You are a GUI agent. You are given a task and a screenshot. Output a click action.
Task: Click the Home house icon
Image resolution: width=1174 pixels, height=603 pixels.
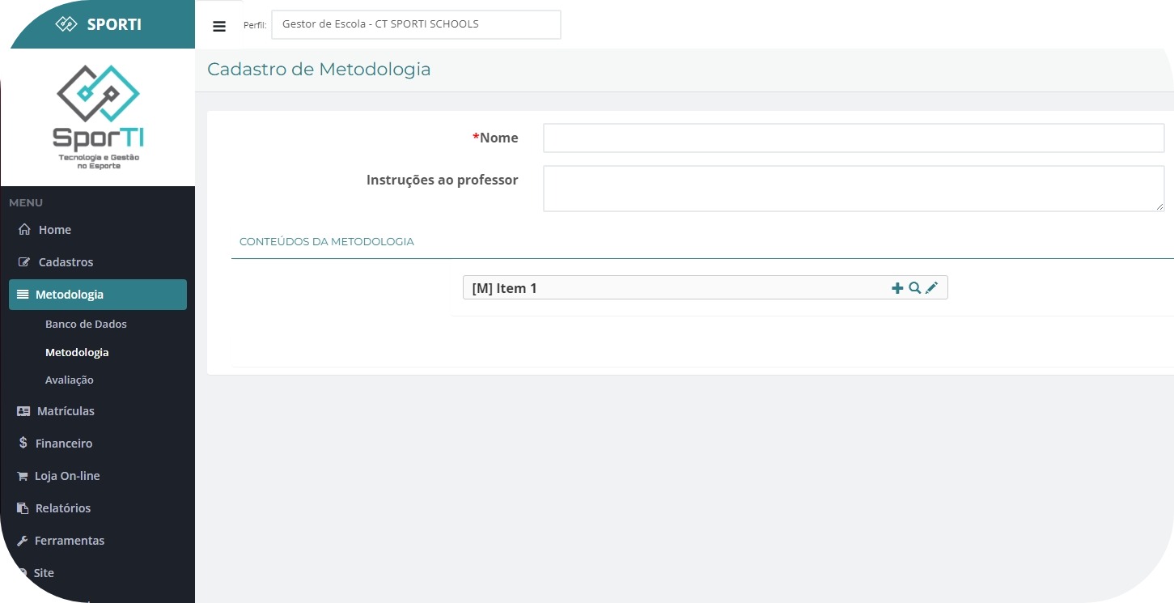coord(24,230)
